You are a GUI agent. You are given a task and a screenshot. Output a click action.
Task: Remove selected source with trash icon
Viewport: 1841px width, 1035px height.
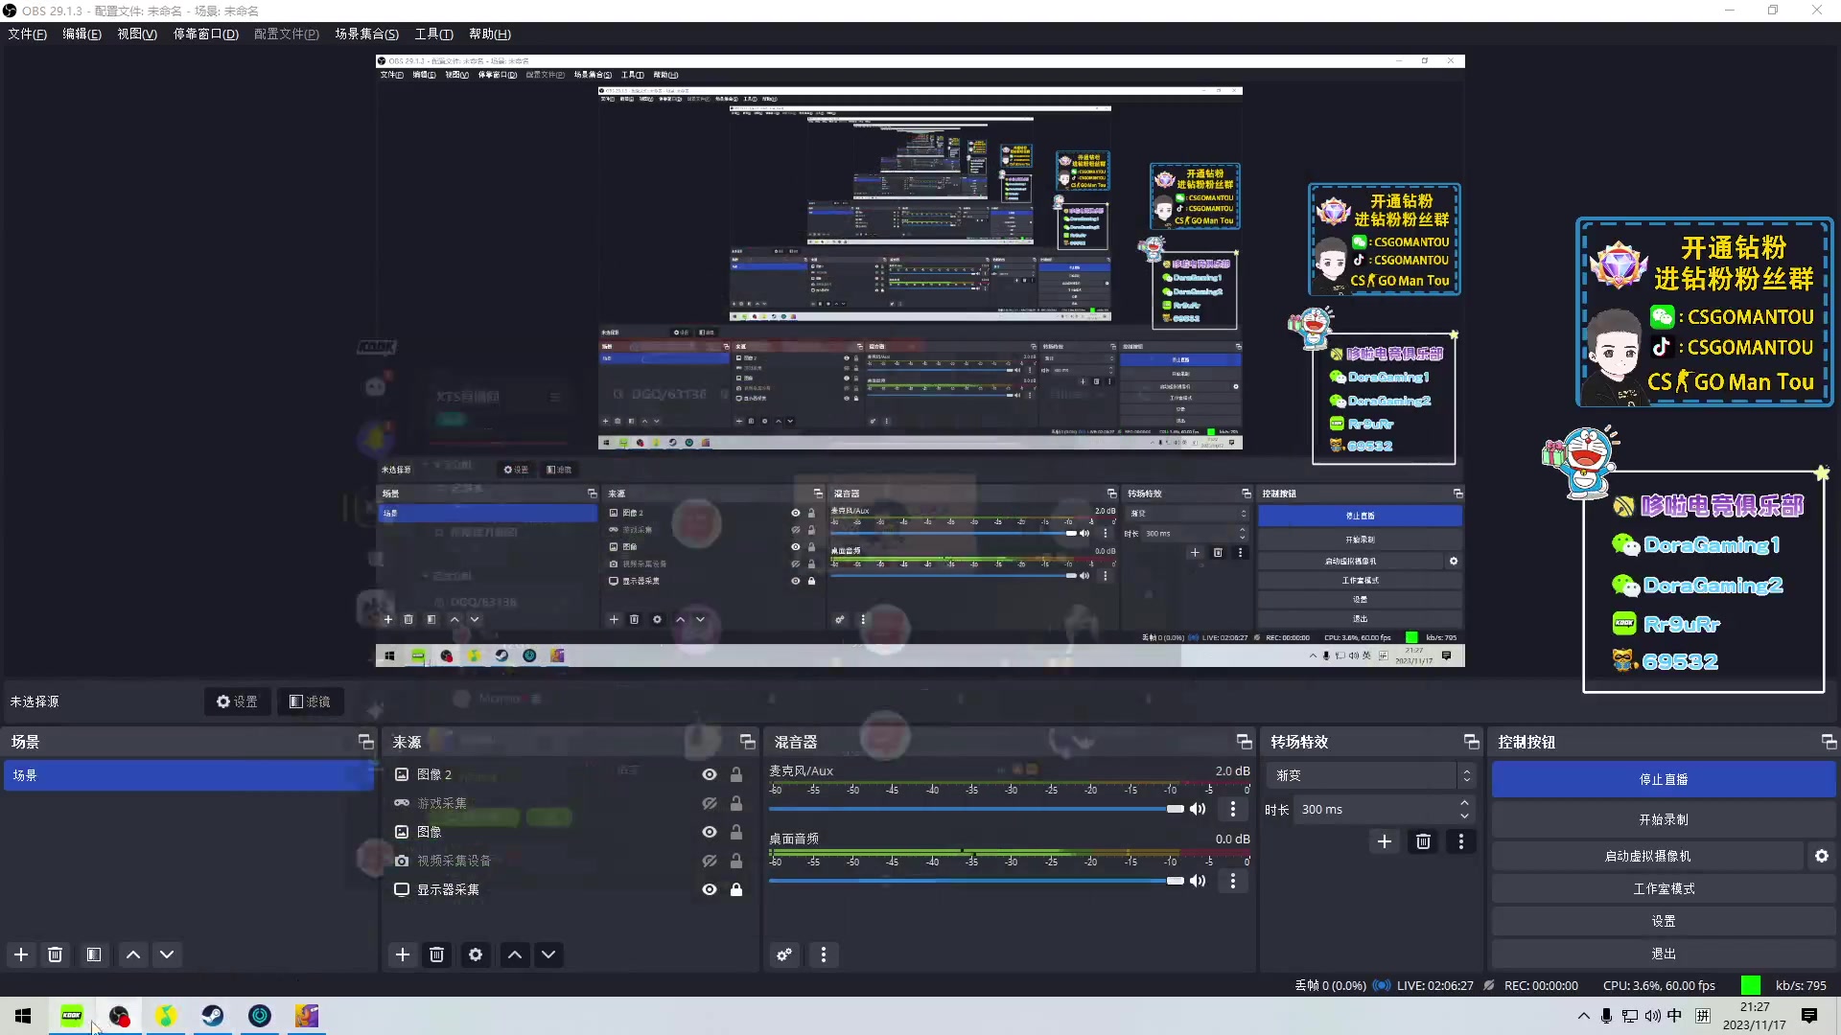[x=437, y=954]
